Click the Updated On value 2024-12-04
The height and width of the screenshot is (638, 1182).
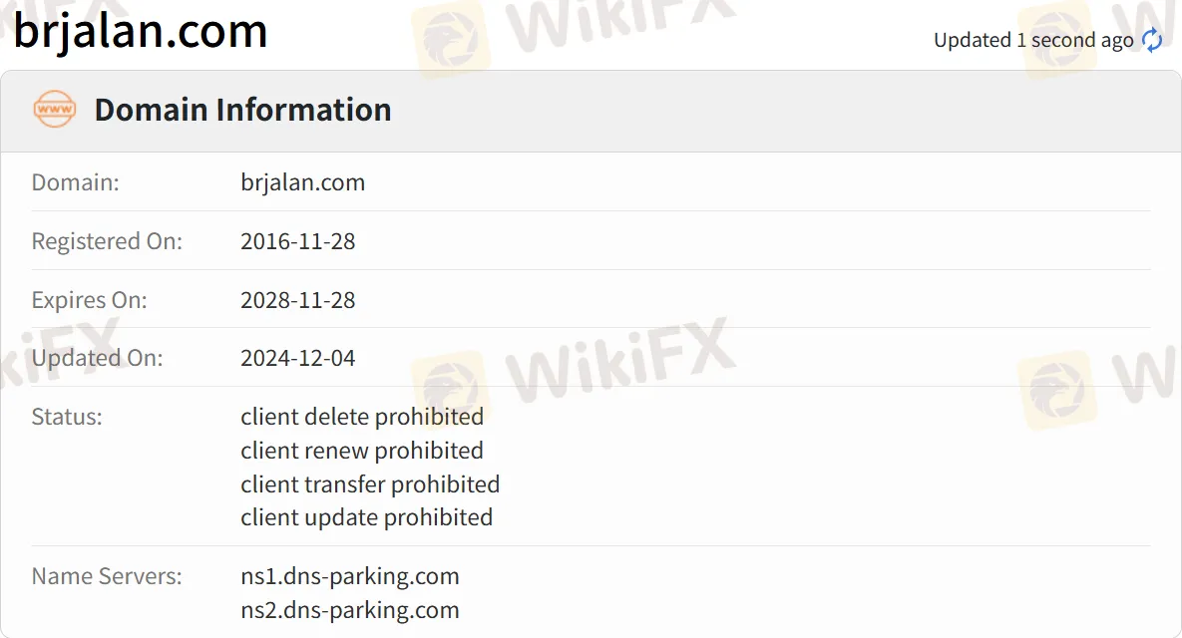click(298, 358)
